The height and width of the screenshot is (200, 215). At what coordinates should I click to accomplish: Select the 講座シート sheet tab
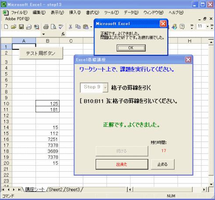pos(35,189)
